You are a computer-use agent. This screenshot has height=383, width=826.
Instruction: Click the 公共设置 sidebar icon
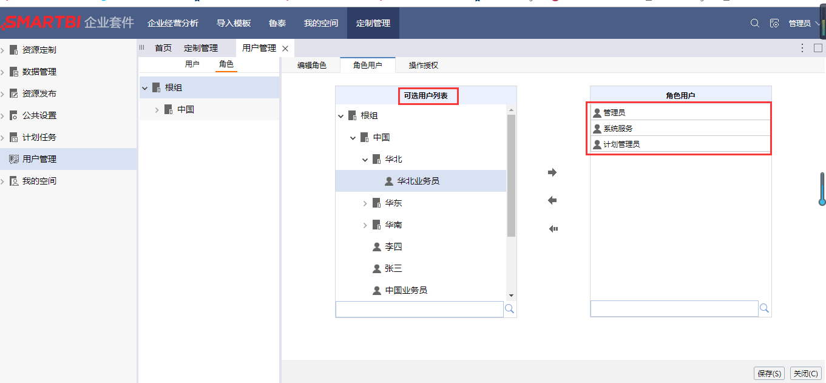pos(14,115)
